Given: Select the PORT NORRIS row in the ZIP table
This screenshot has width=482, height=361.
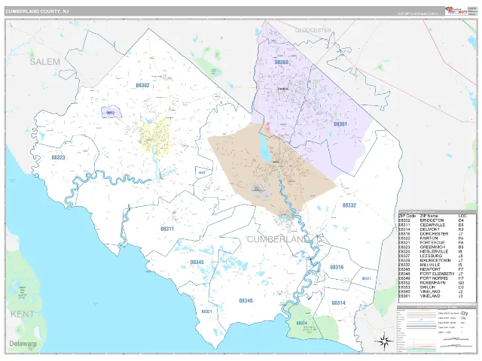Looking at the screenshot, I should pyautogui.click(x=434, y=278).
